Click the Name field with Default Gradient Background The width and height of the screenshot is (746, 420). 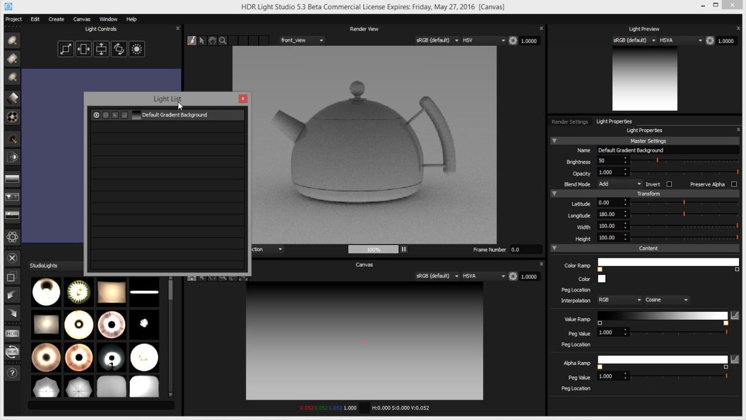668,150
